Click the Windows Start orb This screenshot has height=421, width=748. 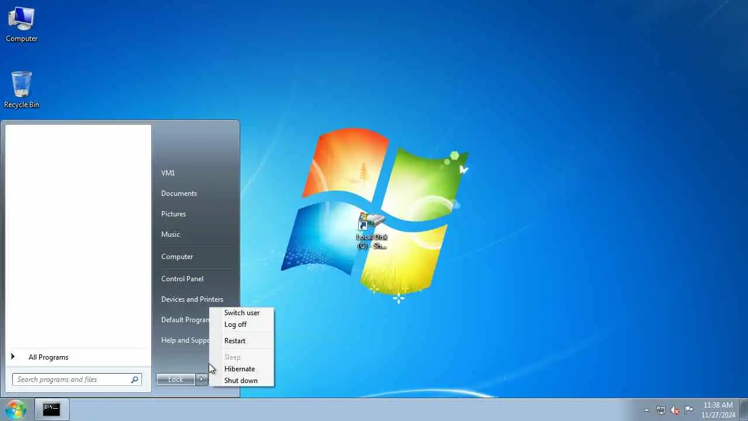point(16,409)
